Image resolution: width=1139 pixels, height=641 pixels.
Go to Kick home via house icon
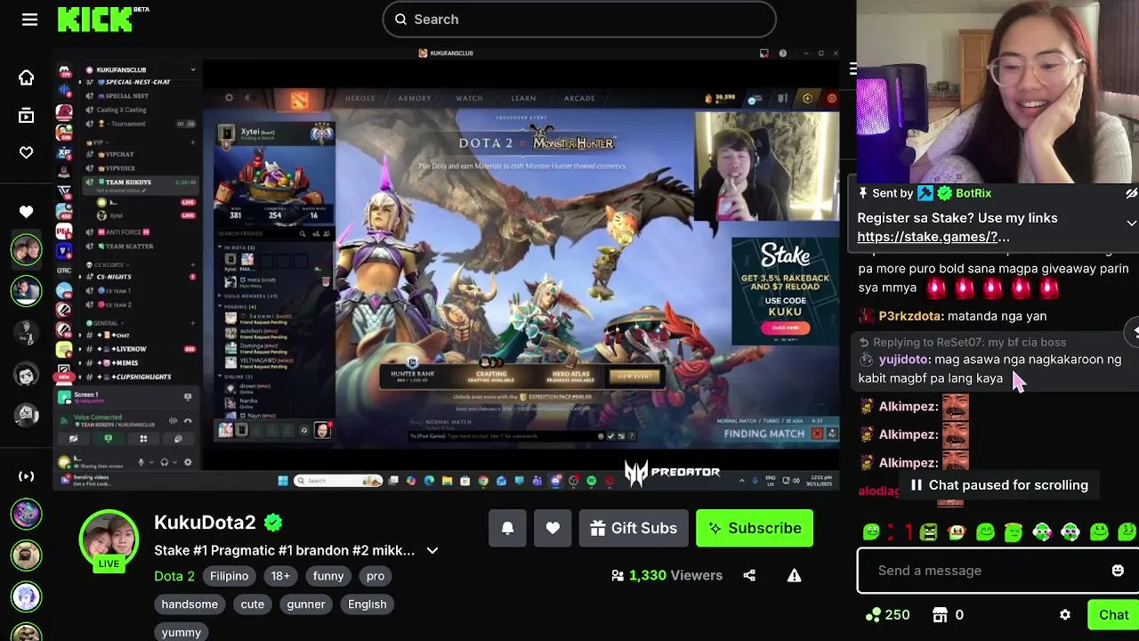[26, 77]
